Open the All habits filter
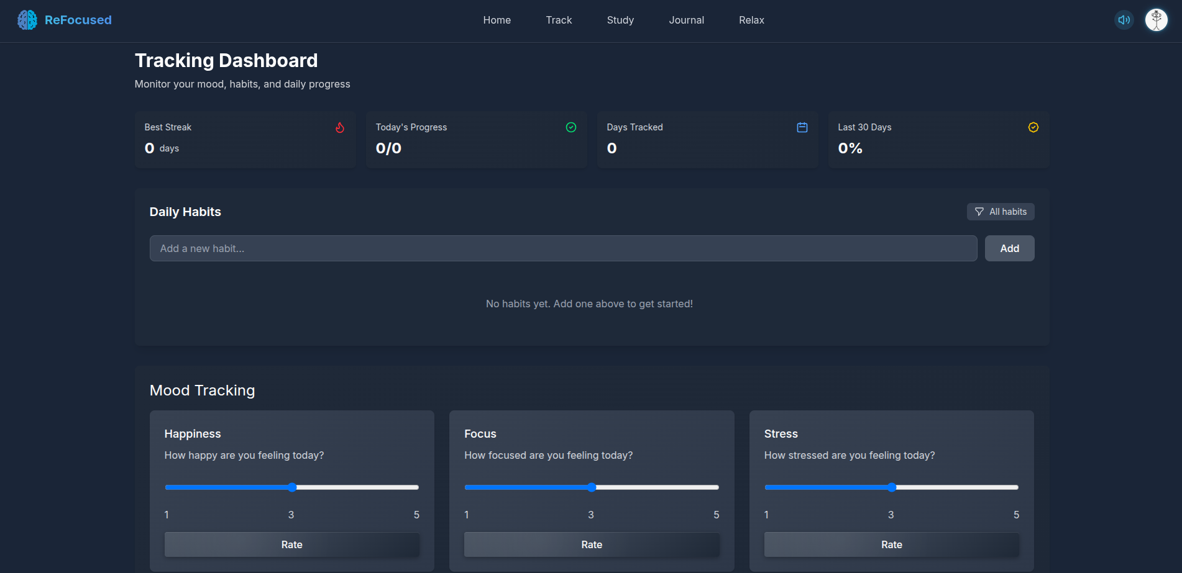 click(x=1001, y=211)
